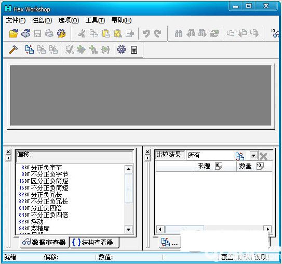
Task: Click the checksum checkmark icon
Action: 70,49
